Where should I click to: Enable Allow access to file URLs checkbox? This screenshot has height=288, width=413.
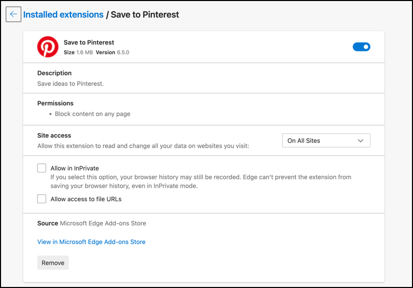click(42, 199)
